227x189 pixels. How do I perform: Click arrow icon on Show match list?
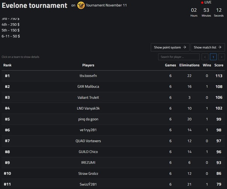220,47
